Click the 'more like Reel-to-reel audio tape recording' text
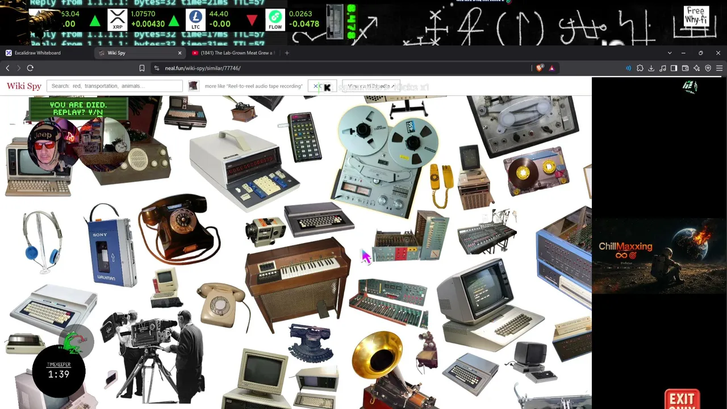Viewport: 727px width, 409px height. (x=253, y=86)
